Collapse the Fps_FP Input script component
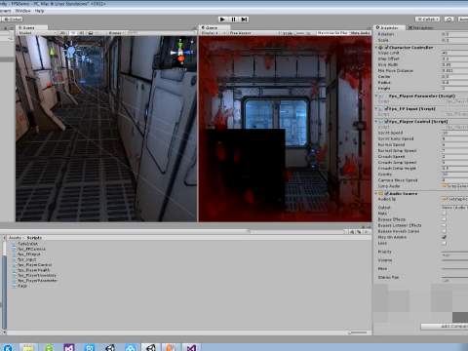Screen dimensions: 468x351 [x=376, y=108]
